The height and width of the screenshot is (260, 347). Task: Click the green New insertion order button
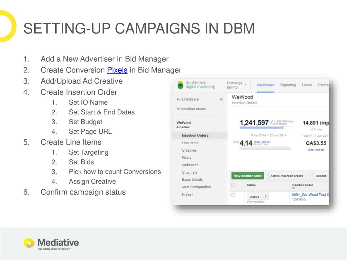pos(248,176)
